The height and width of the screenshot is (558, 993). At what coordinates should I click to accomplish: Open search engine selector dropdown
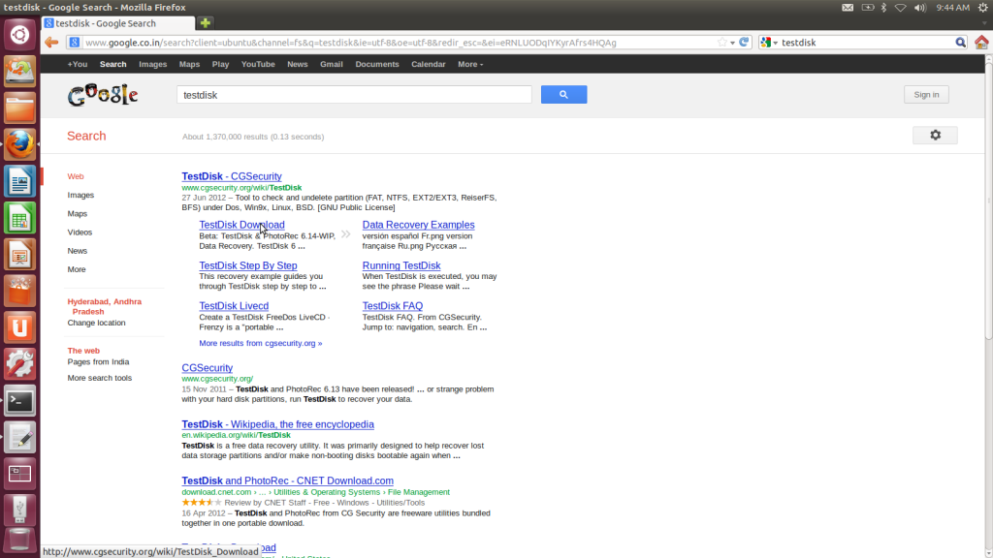769,43
